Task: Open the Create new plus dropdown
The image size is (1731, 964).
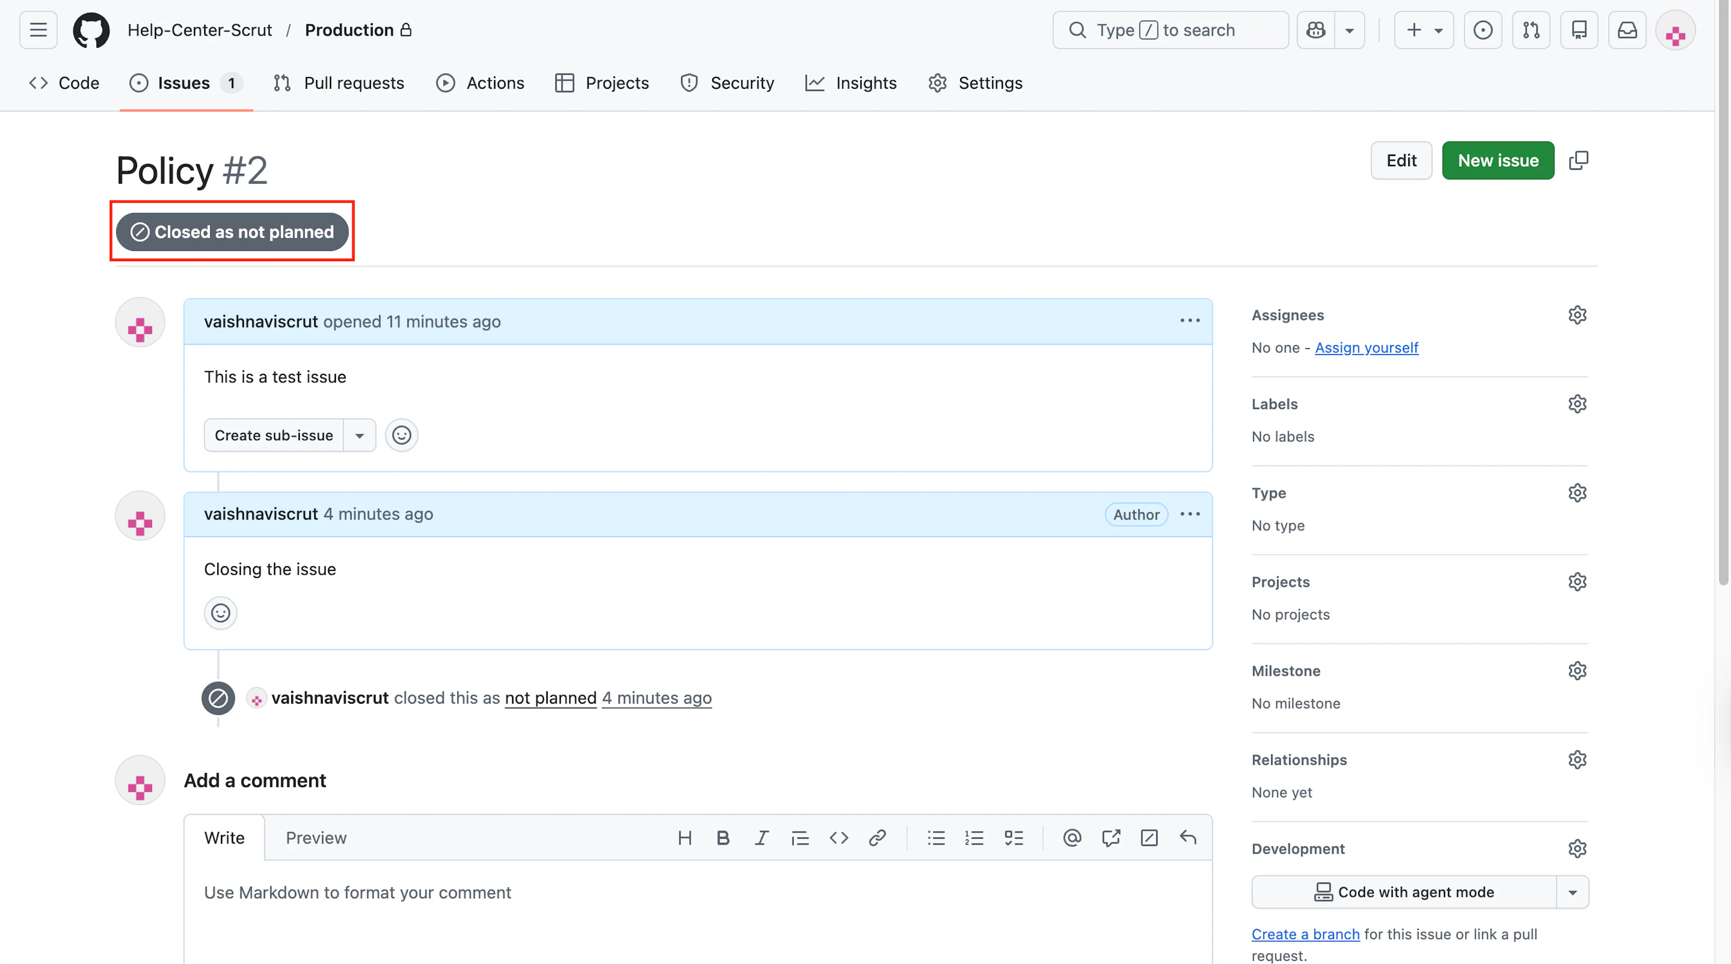Action: pyautogui.click(x=1424, y=30)
